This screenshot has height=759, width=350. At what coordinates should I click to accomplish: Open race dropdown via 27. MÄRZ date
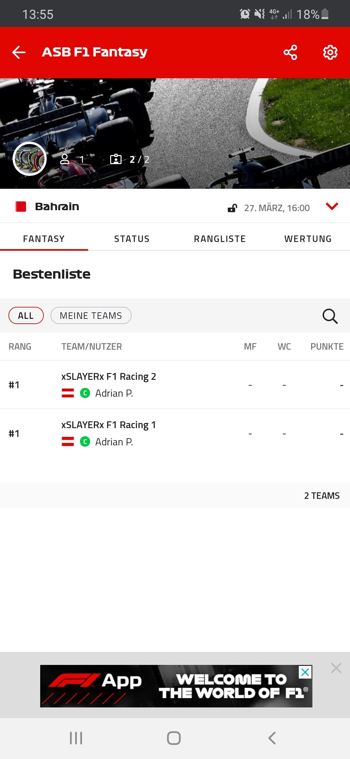[x=277, y=208]
